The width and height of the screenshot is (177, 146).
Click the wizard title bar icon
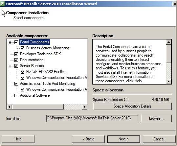click(x=2, y=4)
